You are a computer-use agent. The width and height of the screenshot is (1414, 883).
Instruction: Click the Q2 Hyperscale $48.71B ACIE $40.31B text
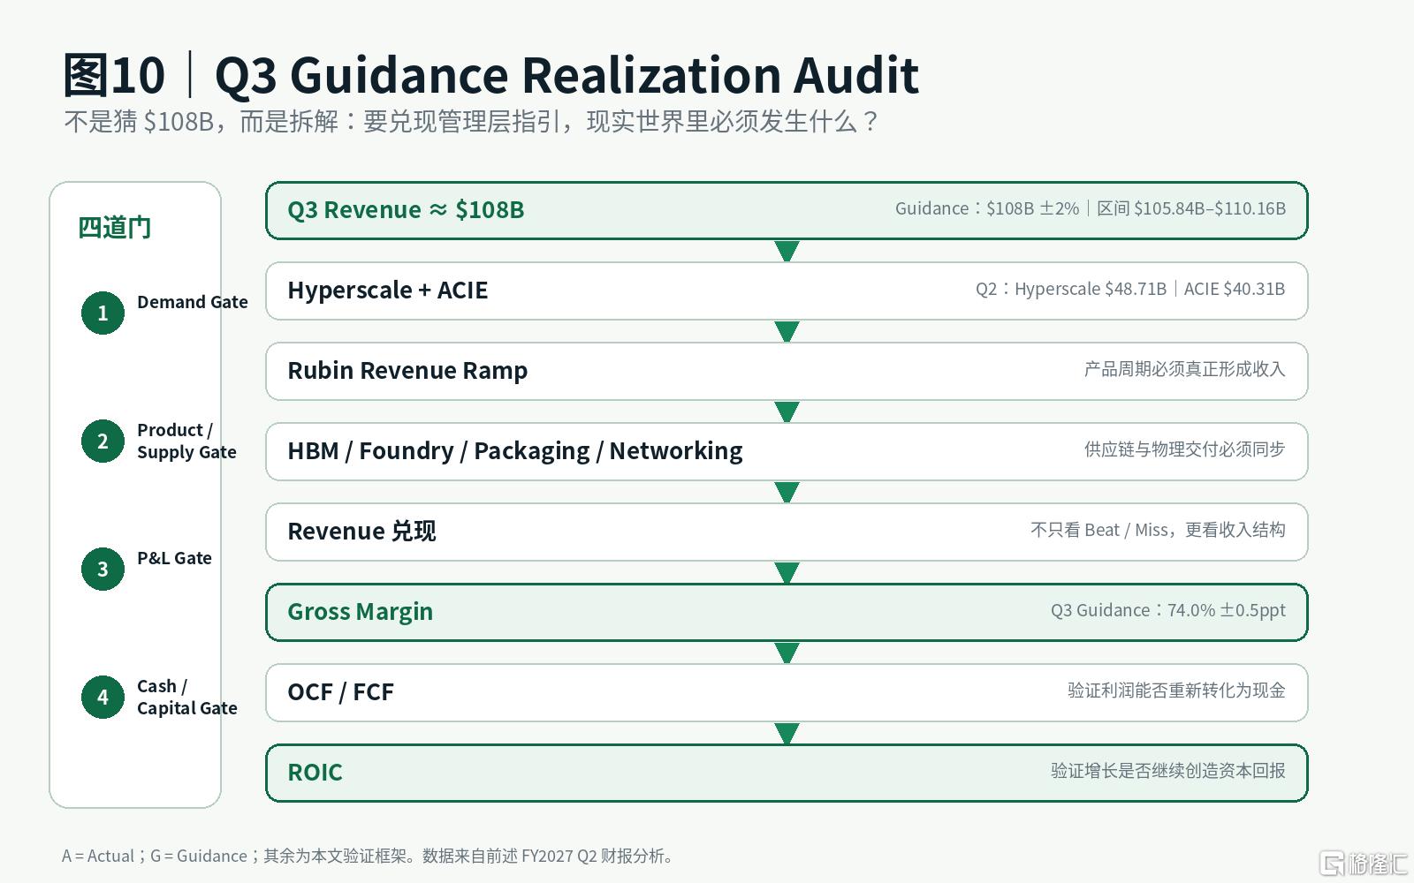coord(1130,289)
